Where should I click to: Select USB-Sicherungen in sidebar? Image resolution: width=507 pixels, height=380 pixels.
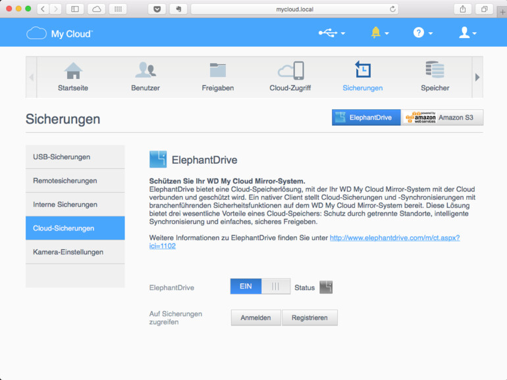75,157
